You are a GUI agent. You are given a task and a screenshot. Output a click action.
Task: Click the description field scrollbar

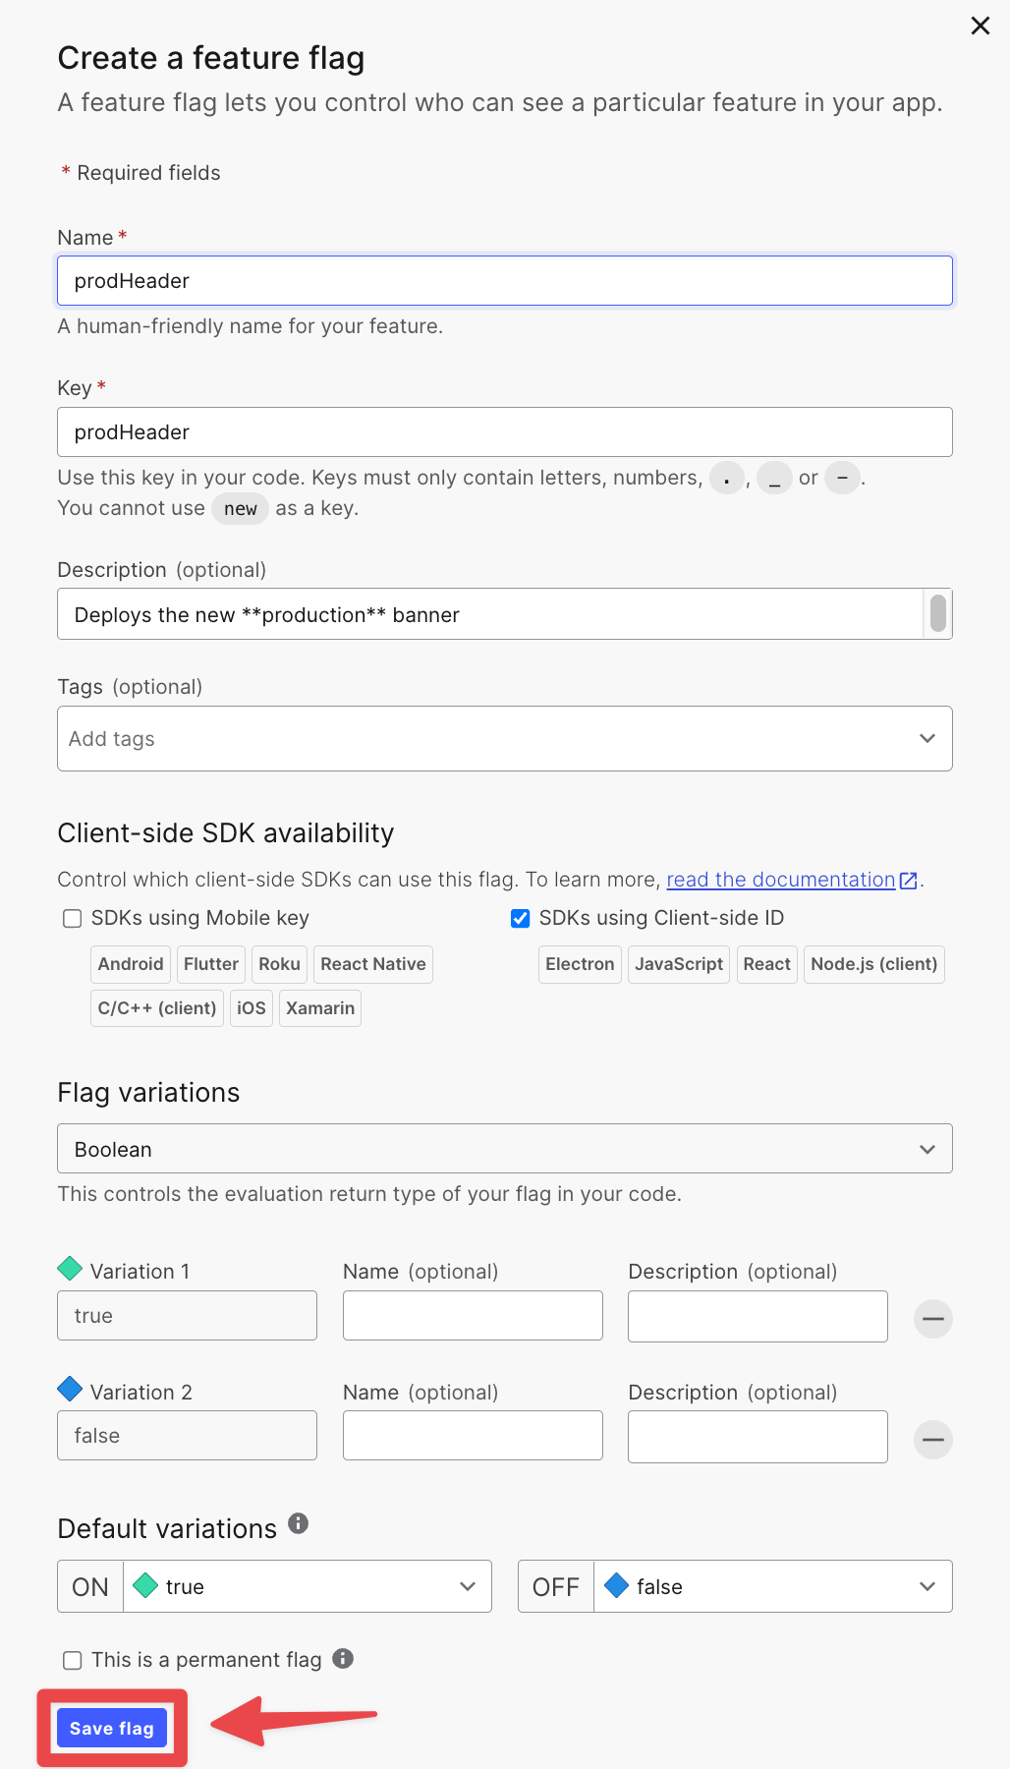point(938,613)
